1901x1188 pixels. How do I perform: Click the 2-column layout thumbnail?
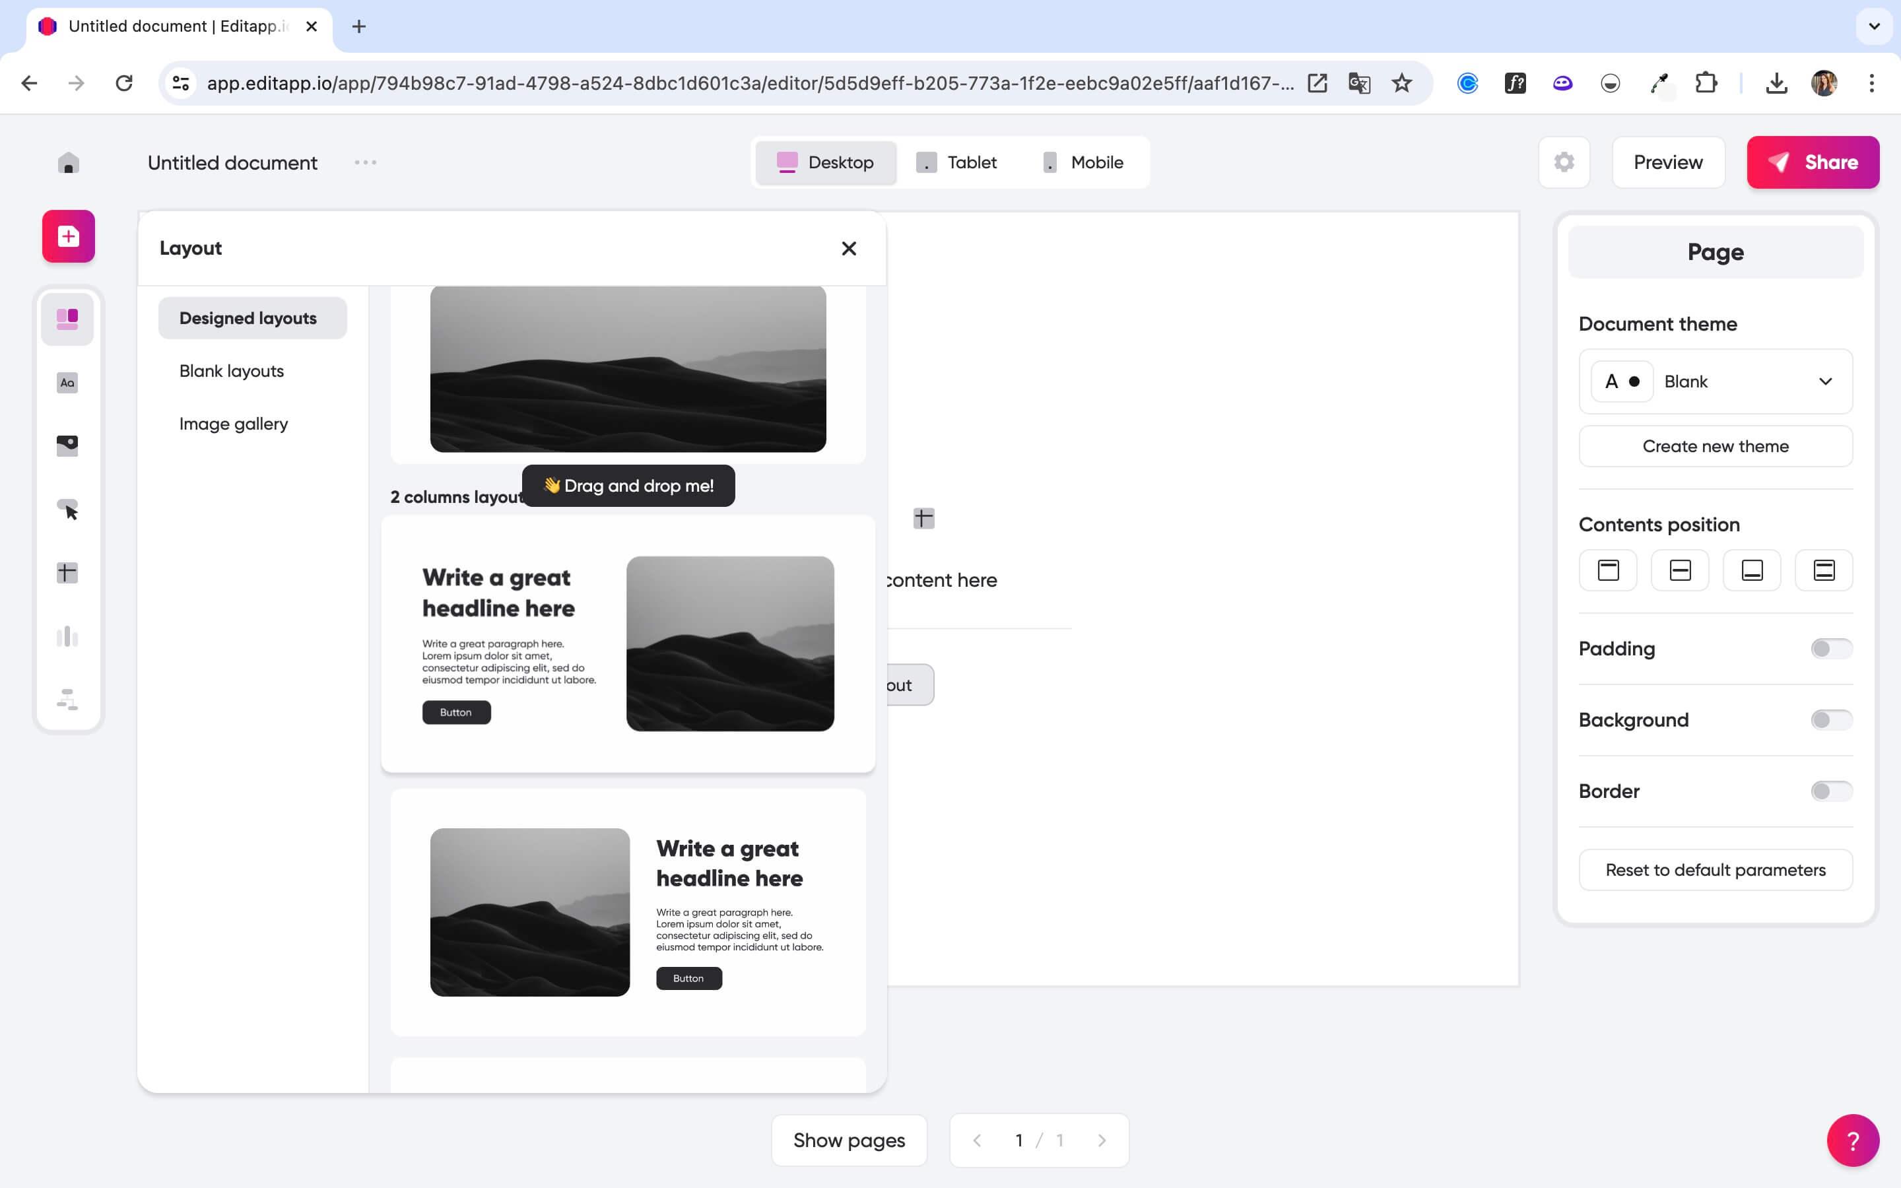pos(627,642)
